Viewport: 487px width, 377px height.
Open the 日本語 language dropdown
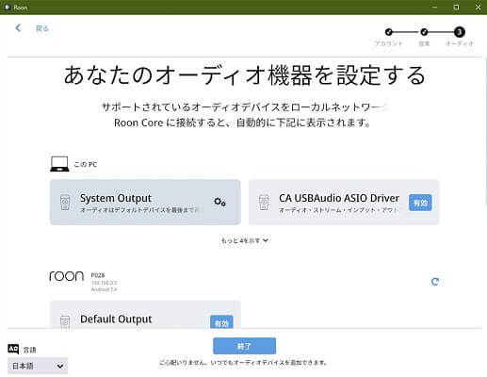coord(38,366)
